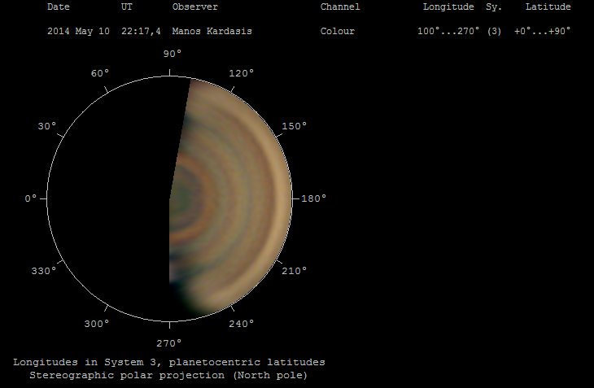Click the 330° longitude label

(44, 271)
